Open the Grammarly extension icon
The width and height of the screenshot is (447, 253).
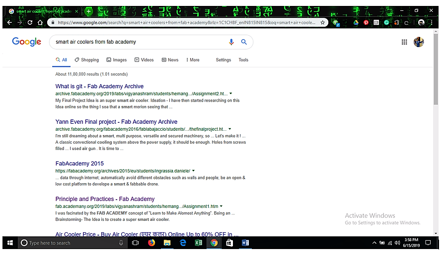(386, 22)
